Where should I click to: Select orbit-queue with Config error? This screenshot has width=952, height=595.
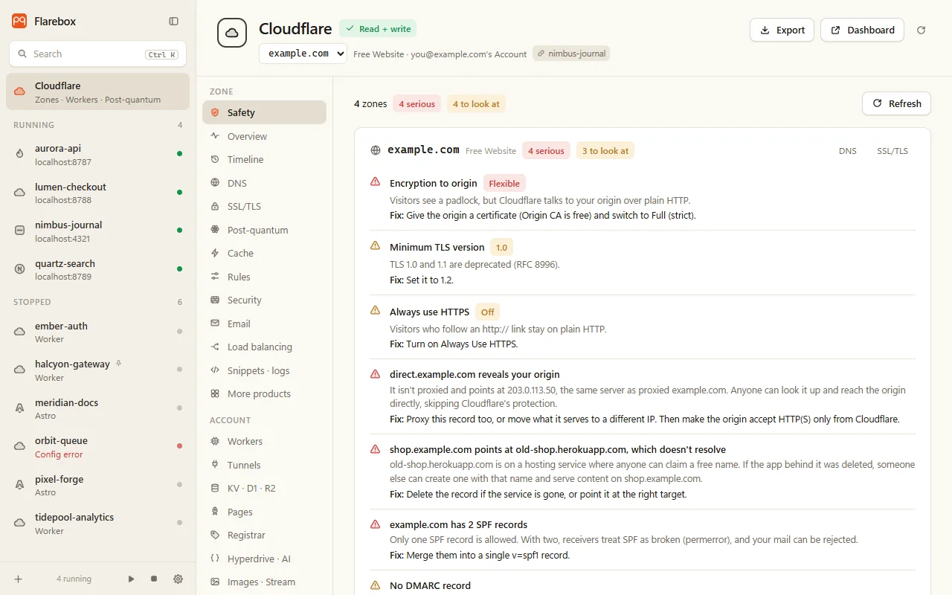pos(97,447)
